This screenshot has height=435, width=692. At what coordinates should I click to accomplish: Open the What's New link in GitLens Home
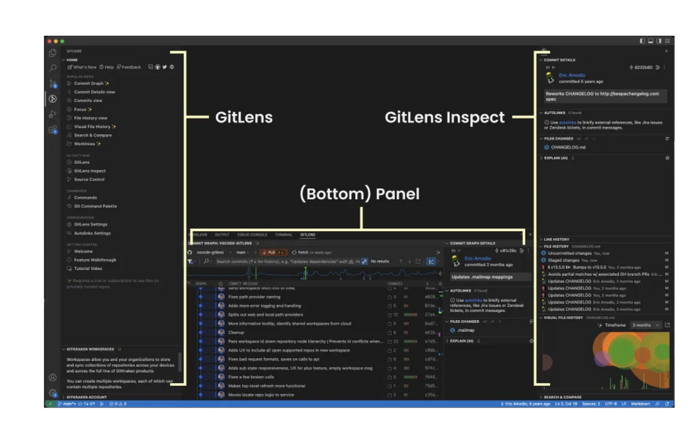pos(84,67)
